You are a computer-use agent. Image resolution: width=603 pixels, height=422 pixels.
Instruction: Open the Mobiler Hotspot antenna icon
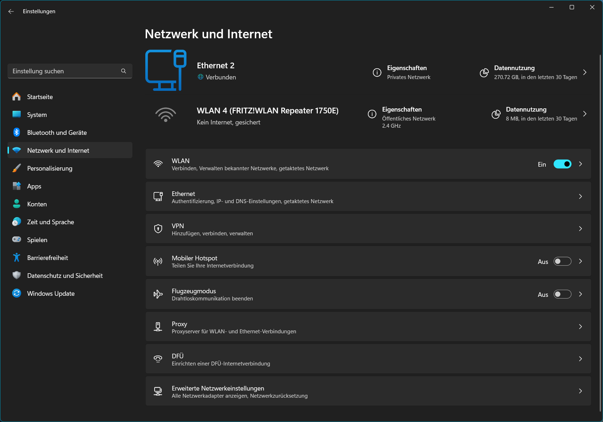click(x=158, y=261)
